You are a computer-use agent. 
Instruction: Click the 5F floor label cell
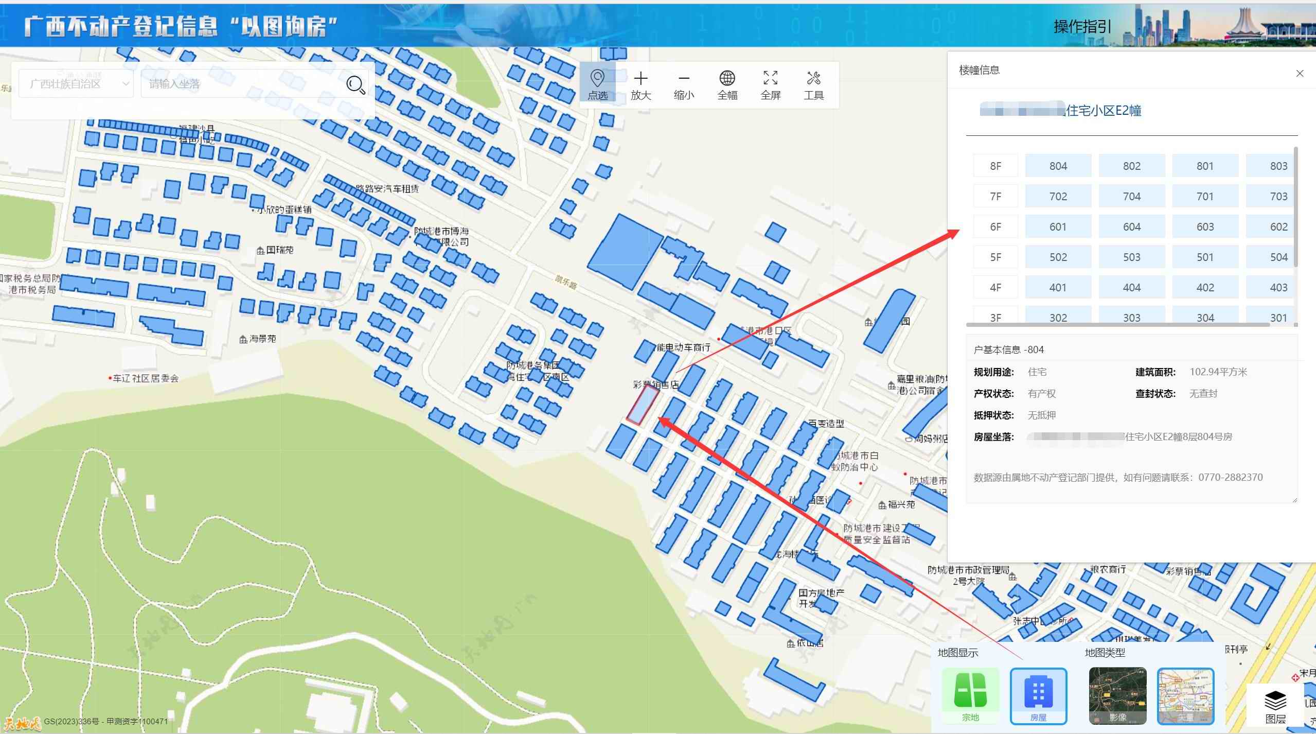coord(995,257)
